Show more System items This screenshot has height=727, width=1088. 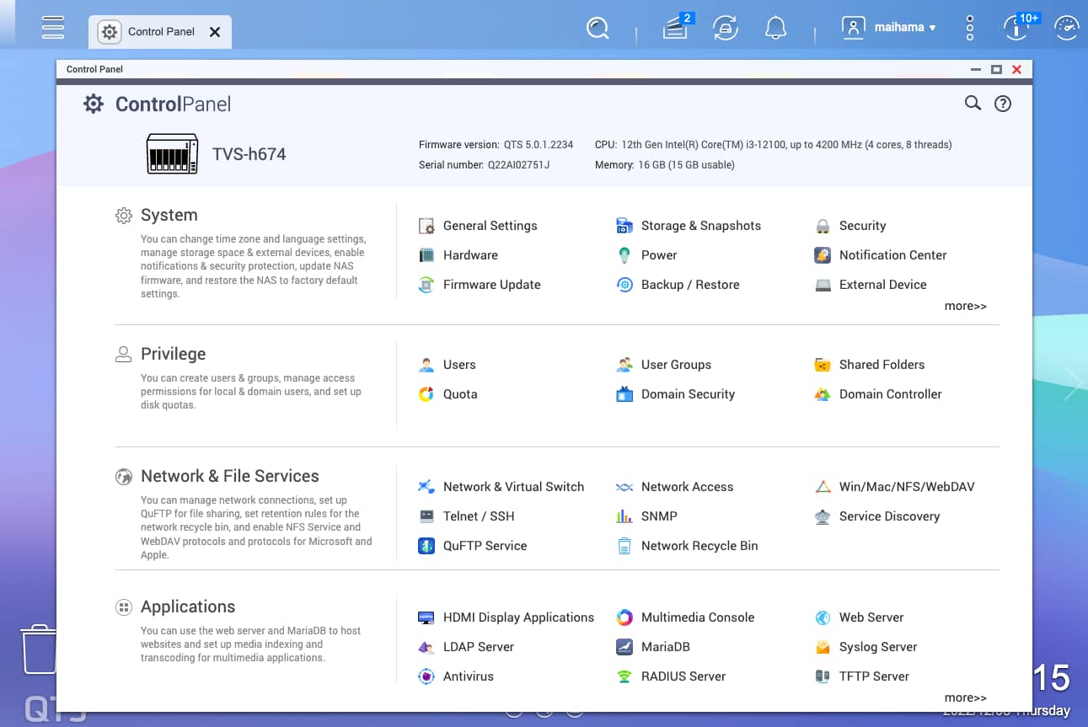tap(965, 306)
